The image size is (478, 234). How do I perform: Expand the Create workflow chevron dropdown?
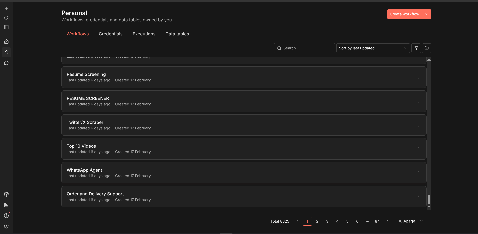tap(426, 14)
